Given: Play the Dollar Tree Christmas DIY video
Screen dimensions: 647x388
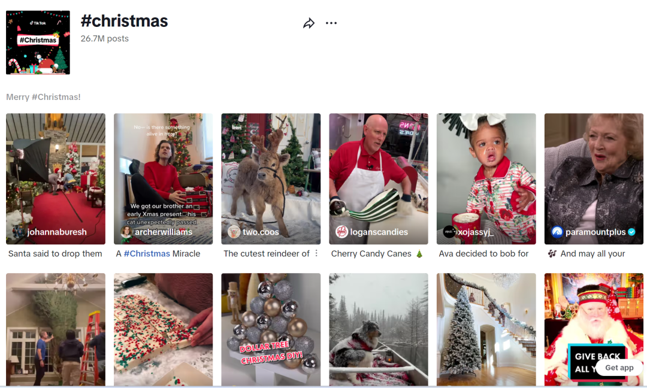Looking at the screenshot, I should click(x=271, y=328).
